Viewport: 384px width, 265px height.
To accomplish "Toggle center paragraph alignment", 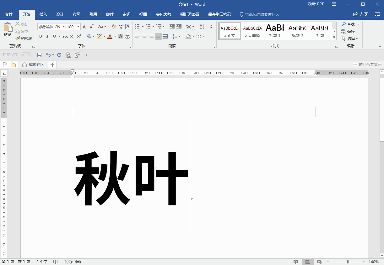I will [x=144, y=36].
